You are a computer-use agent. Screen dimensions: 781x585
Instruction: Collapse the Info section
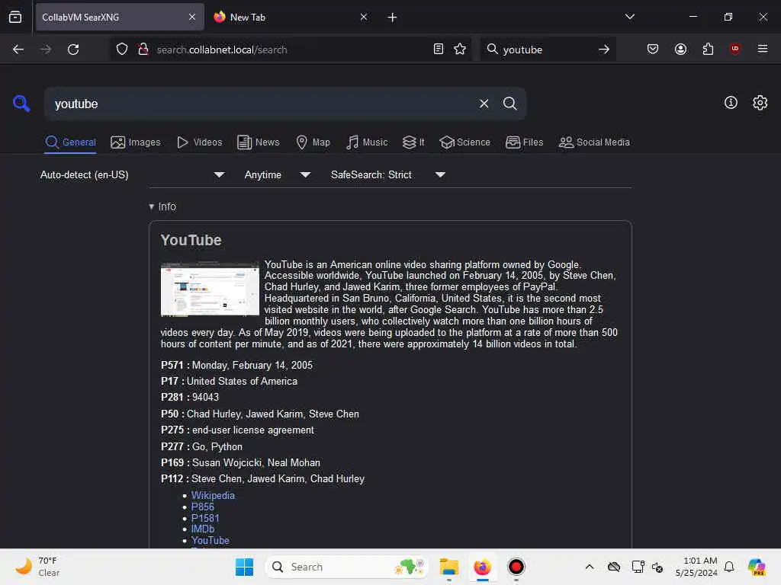(162, 206)
